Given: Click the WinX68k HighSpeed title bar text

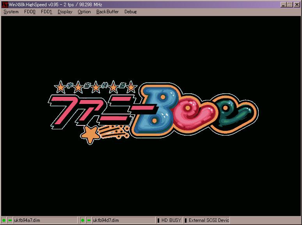Looking at the screenshot, I should click(55, 4).
